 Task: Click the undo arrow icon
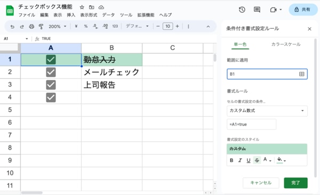[x=12, y=27]
